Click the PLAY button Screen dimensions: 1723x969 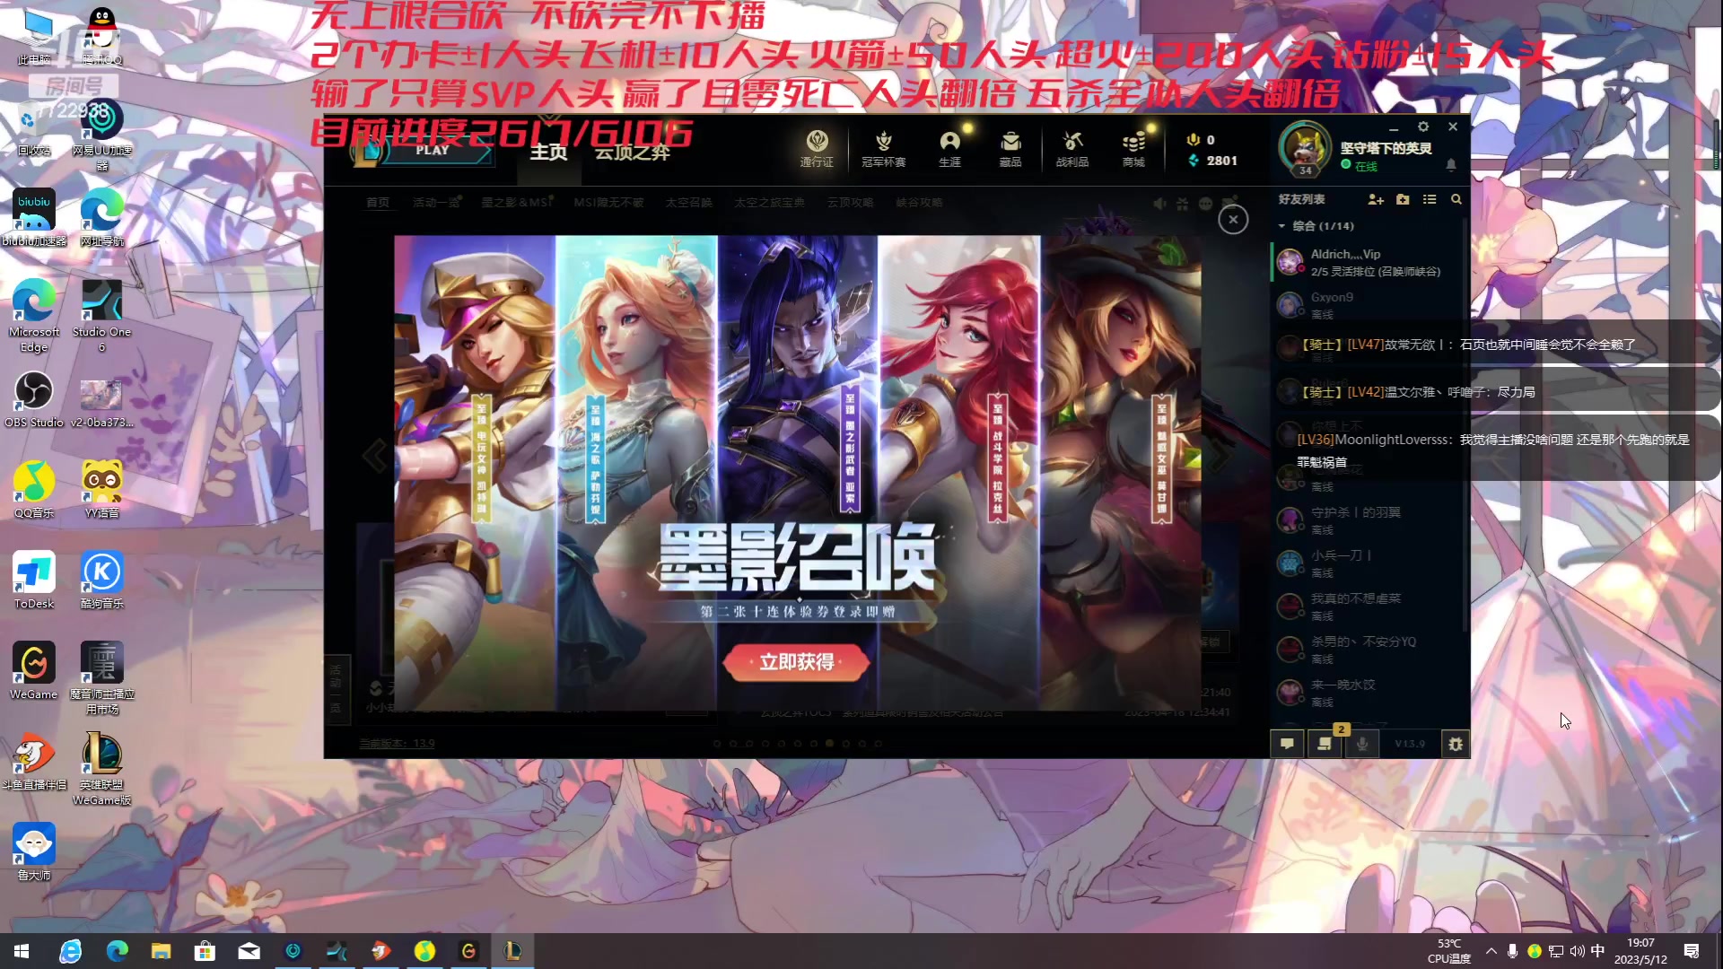432,151
